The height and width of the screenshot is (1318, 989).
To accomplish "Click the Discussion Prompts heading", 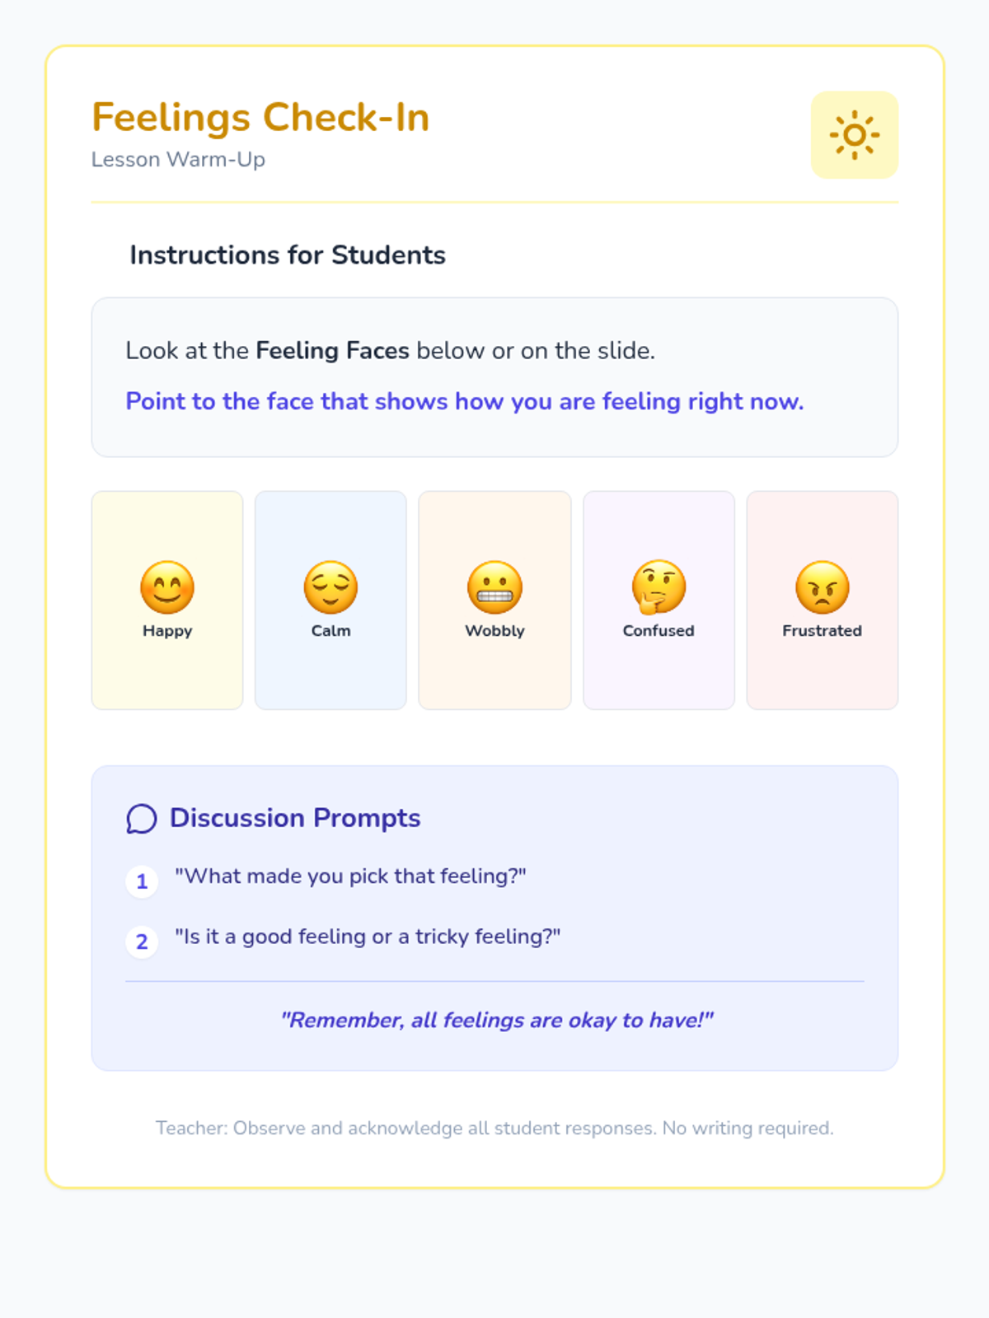I will click(x=295, y=818).
